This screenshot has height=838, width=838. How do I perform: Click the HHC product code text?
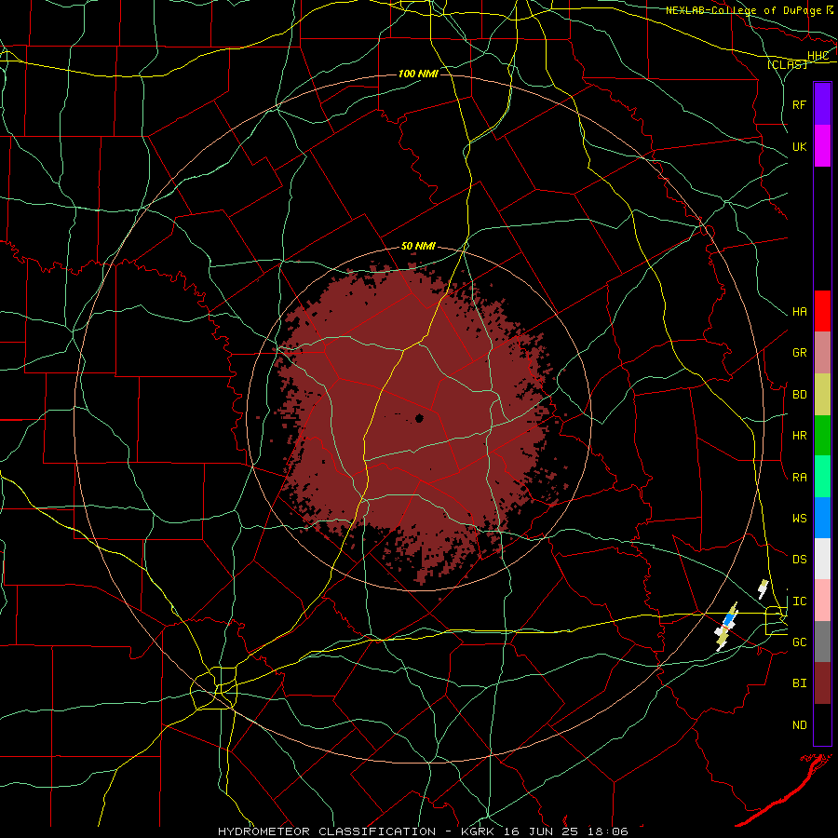818,56
